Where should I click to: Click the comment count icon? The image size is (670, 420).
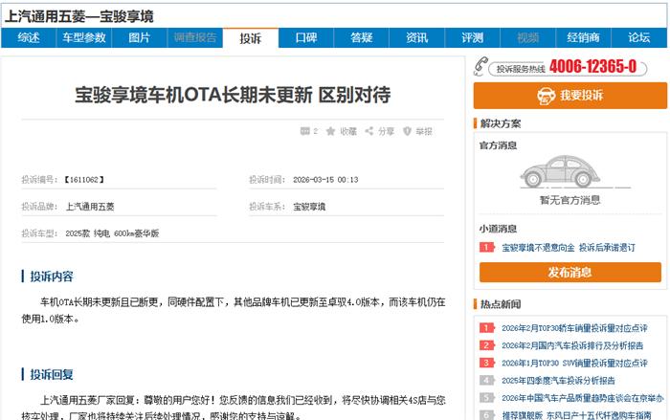304,131
